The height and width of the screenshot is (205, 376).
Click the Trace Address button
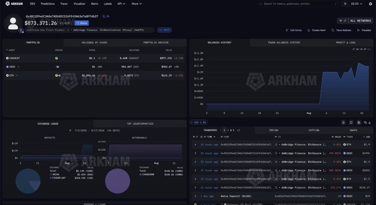click(341, 30)
